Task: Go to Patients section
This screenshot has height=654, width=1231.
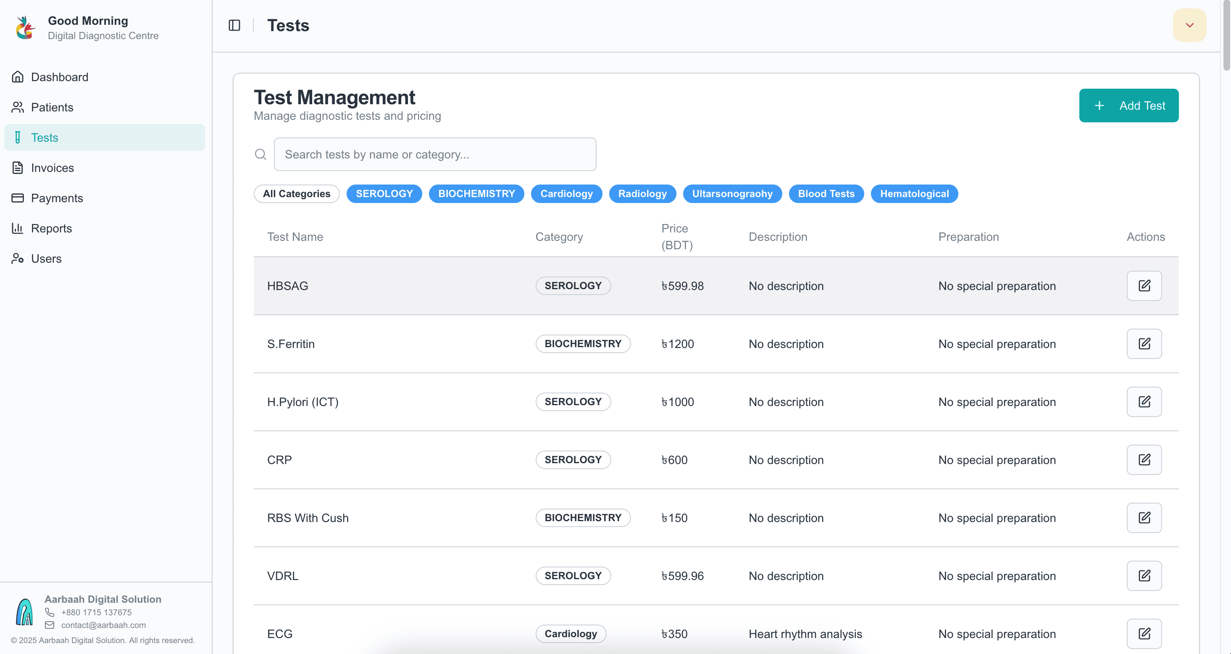Action: [104, 107]
